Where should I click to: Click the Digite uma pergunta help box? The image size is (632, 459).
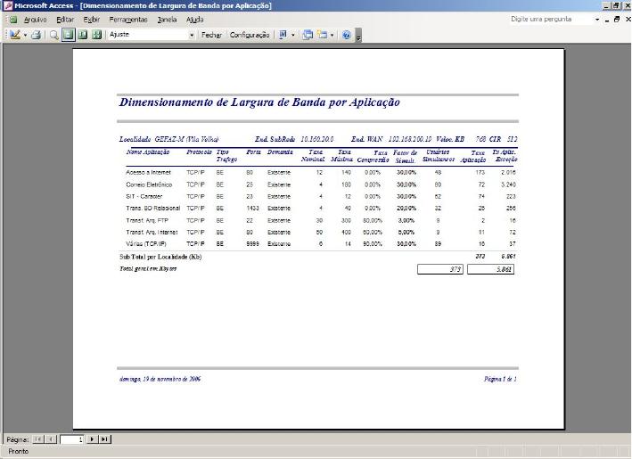coord(551,19)
